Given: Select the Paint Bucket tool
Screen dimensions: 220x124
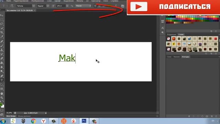Looking at the screenshot, I should (x=2, y=63).
